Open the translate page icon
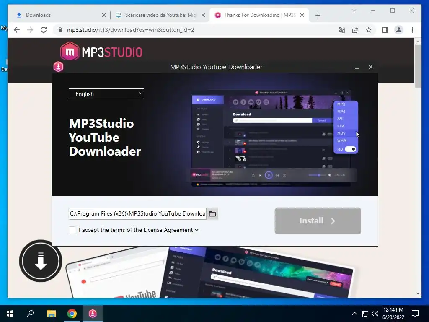Viewport: 429px width, 322px height. [342, 30]
